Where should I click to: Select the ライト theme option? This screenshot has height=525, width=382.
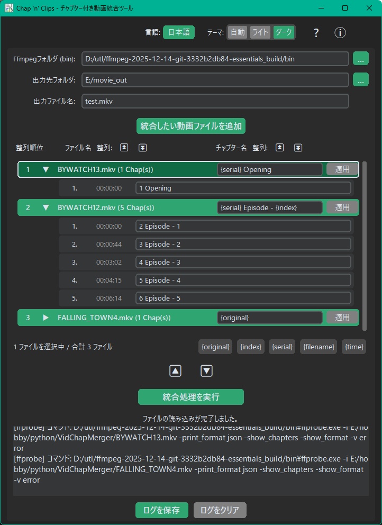pos(260,32)
